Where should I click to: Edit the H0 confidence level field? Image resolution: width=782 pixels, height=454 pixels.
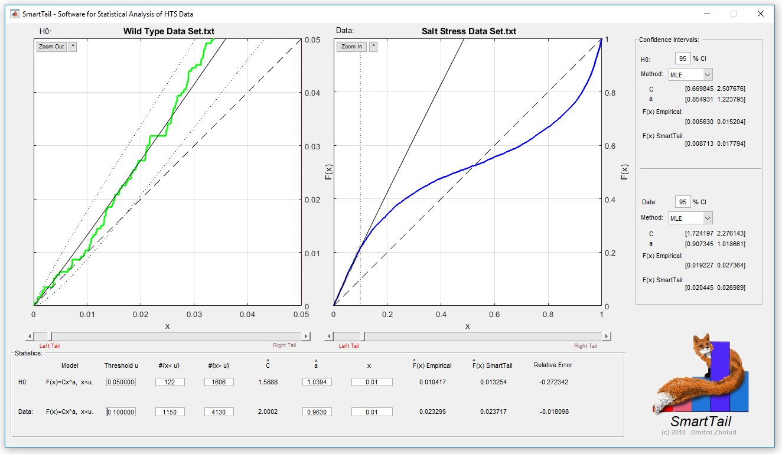point(683,58)
